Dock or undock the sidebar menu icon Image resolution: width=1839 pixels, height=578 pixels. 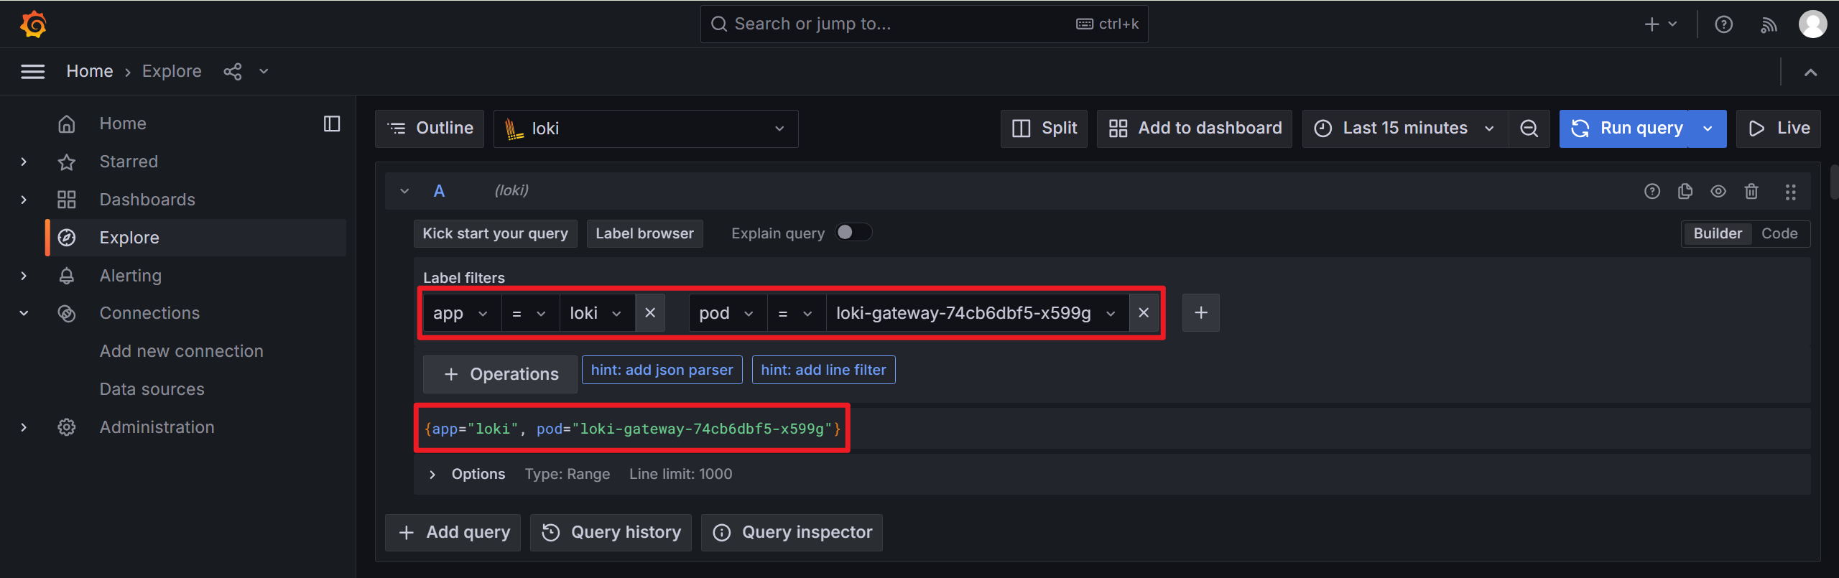[332, 123]
